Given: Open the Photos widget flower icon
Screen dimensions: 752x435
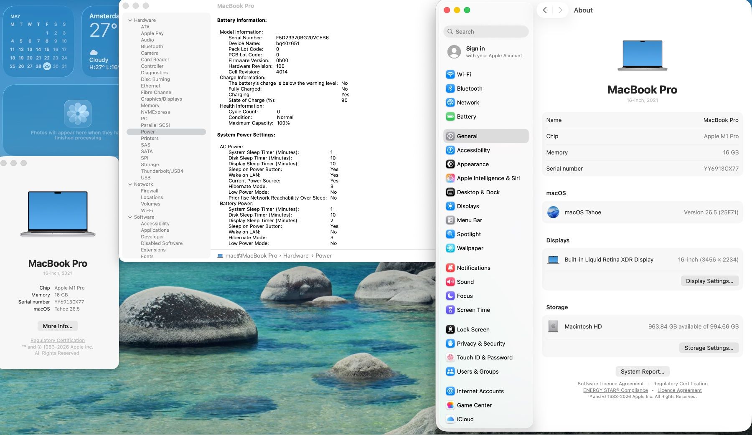Looking at the screenshot, I should pos(78,114).
